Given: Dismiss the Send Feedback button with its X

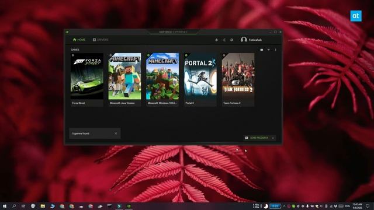Looking at the screenshot, I should pyautogui.click(x=273, y=138).
